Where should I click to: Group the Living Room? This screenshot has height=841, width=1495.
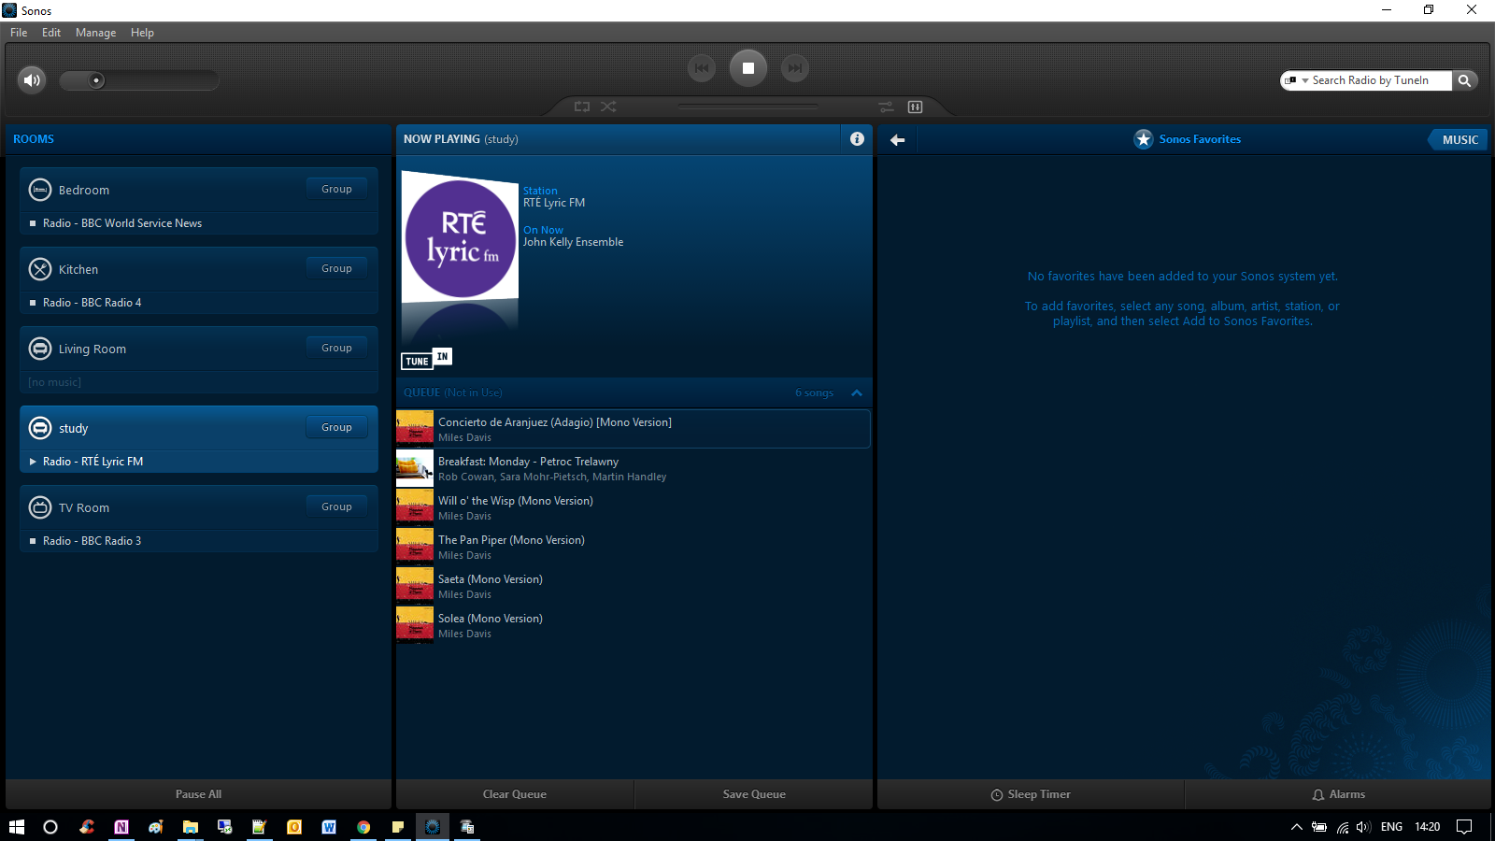336,348
